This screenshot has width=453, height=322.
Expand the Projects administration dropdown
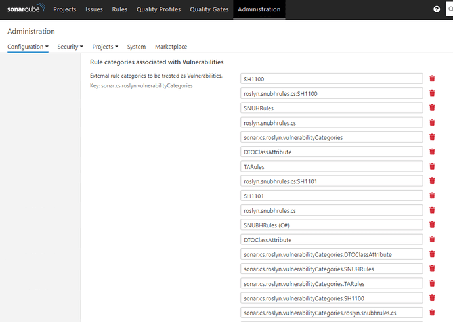point(105,47)
